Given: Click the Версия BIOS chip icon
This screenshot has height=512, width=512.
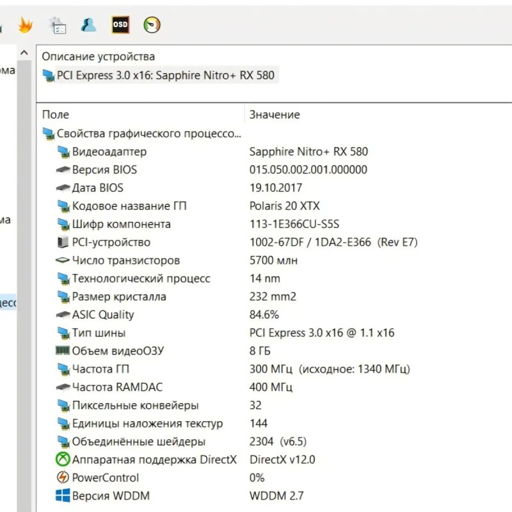Looking at the screenshot, I should (x=63, y=170).
